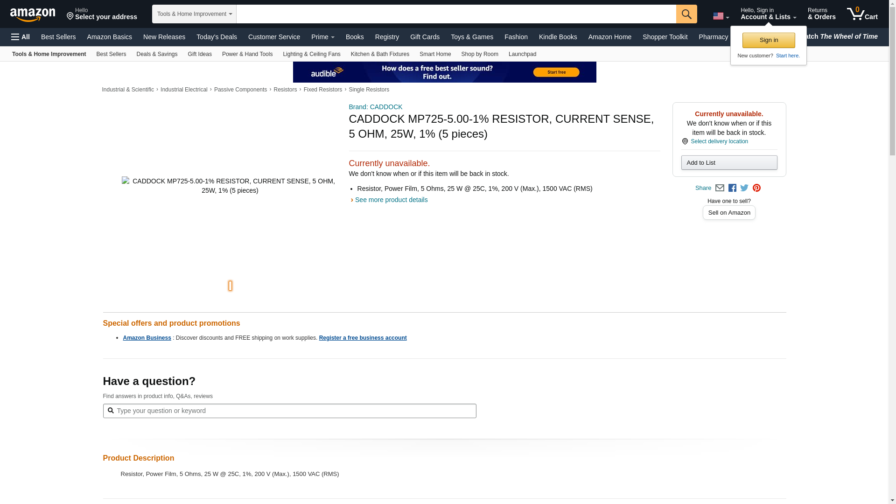Expand the country flag language selector
The height and width of the screenshot is (504, 896).
721,16
